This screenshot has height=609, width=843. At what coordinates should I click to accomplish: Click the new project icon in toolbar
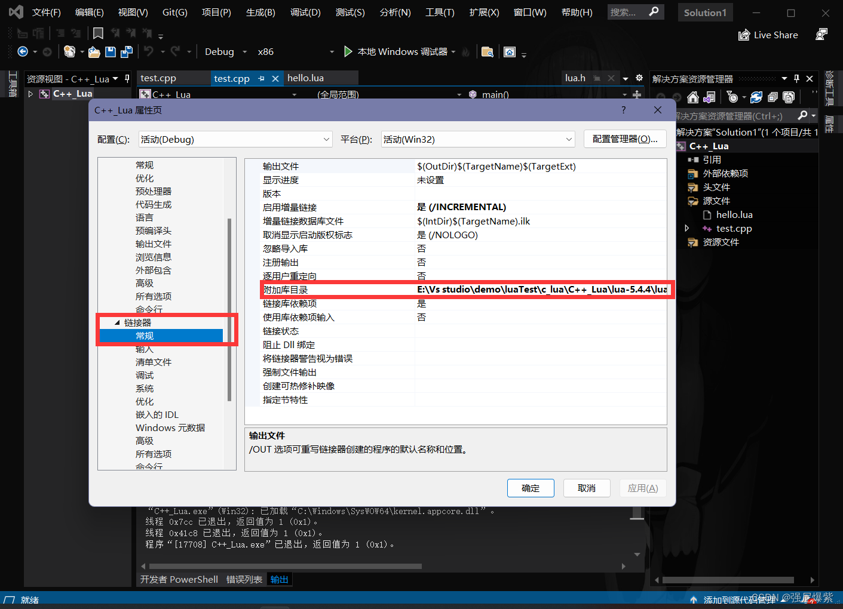[x=70, y=52]
